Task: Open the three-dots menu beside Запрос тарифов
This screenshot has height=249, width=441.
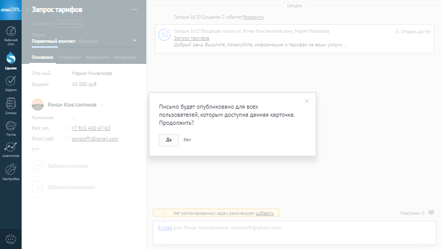Action: [134, 10]
